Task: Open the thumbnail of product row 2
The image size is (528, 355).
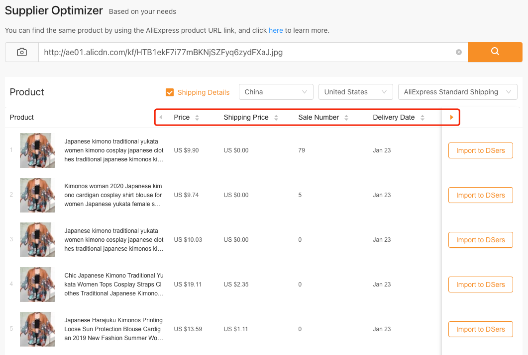Action: tap(37, 195)
